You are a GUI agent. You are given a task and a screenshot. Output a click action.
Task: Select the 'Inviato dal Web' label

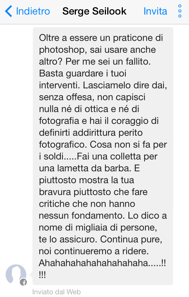(56, 292)
